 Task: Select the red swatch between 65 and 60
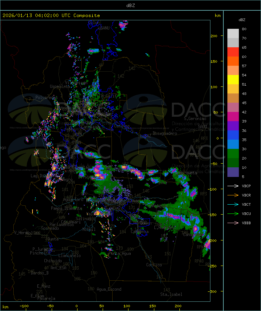click(233, 52)
